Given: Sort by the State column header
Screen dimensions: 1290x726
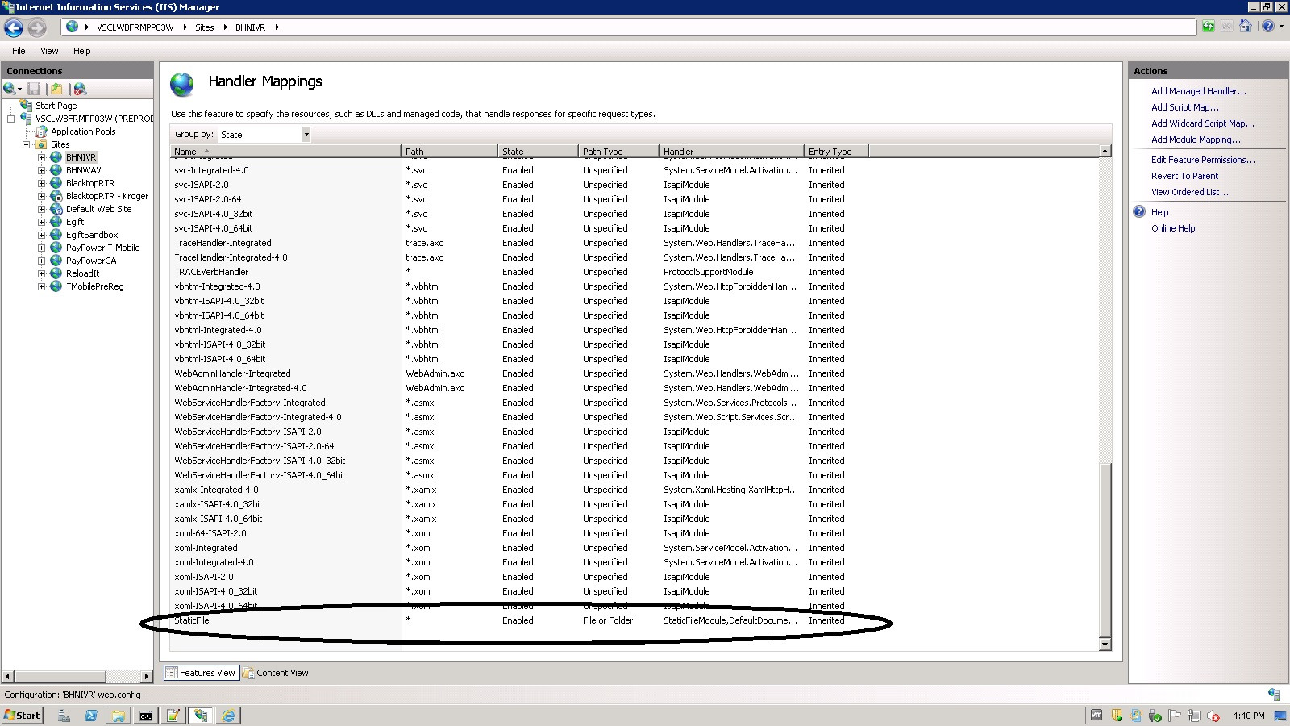Looking at the screenshot, I should (538, 151).
